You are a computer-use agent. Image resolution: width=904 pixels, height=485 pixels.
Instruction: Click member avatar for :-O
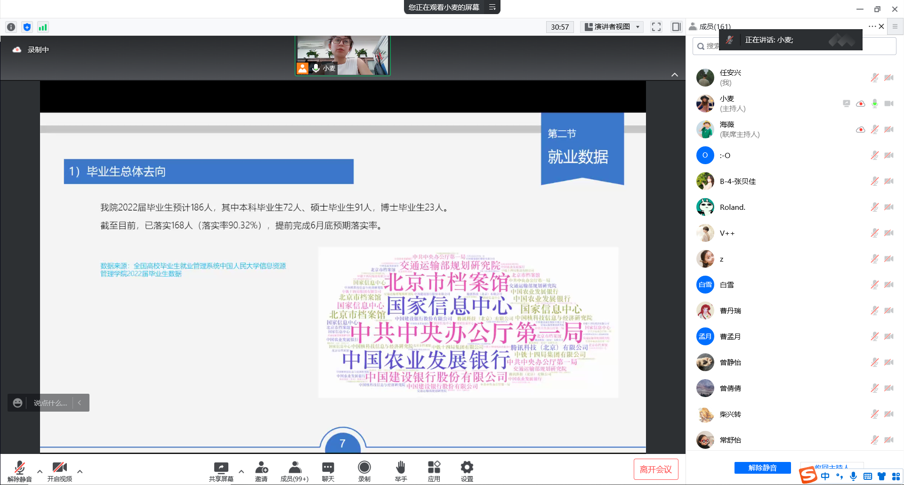(705, 155)
